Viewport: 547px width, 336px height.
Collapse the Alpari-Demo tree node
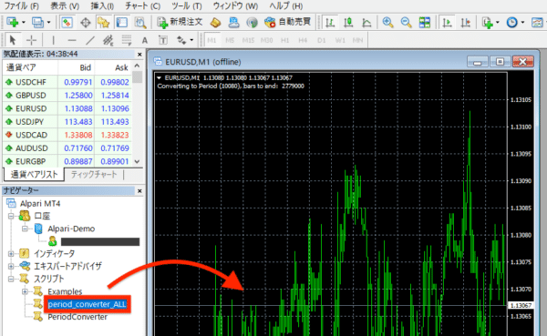[x=25, y=229]
